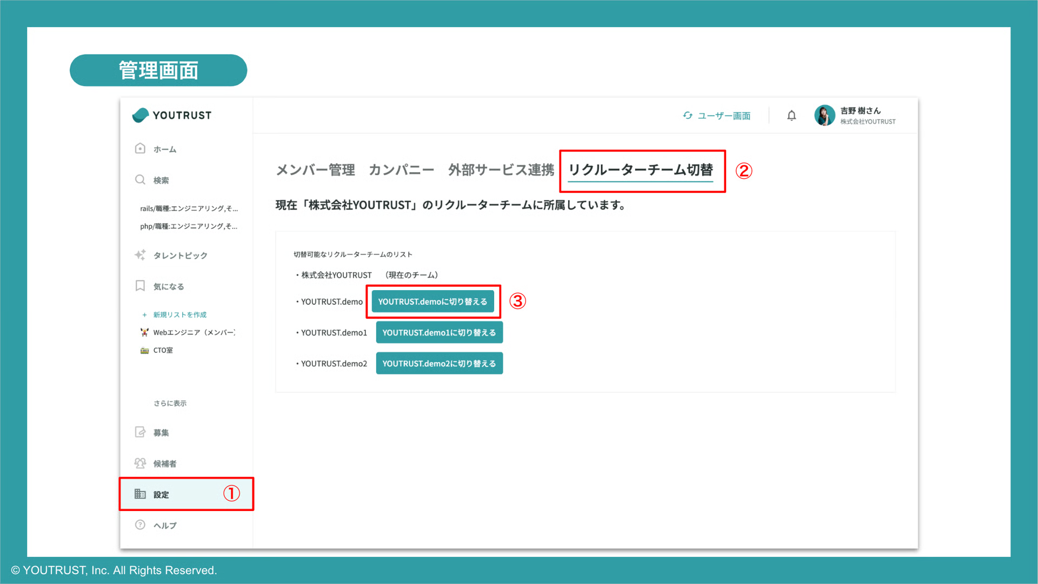Viewport: 1038px width, 584px height.
Task: Click the 候補者 people icon
Action: (x=140, y=463)
